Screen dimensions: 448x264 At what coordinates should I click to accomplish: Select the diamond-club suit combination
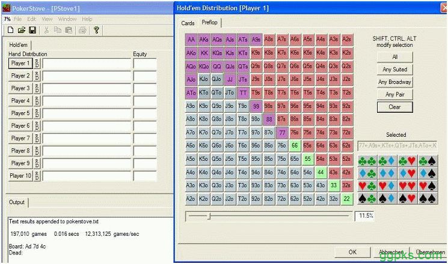coord(367,173)
